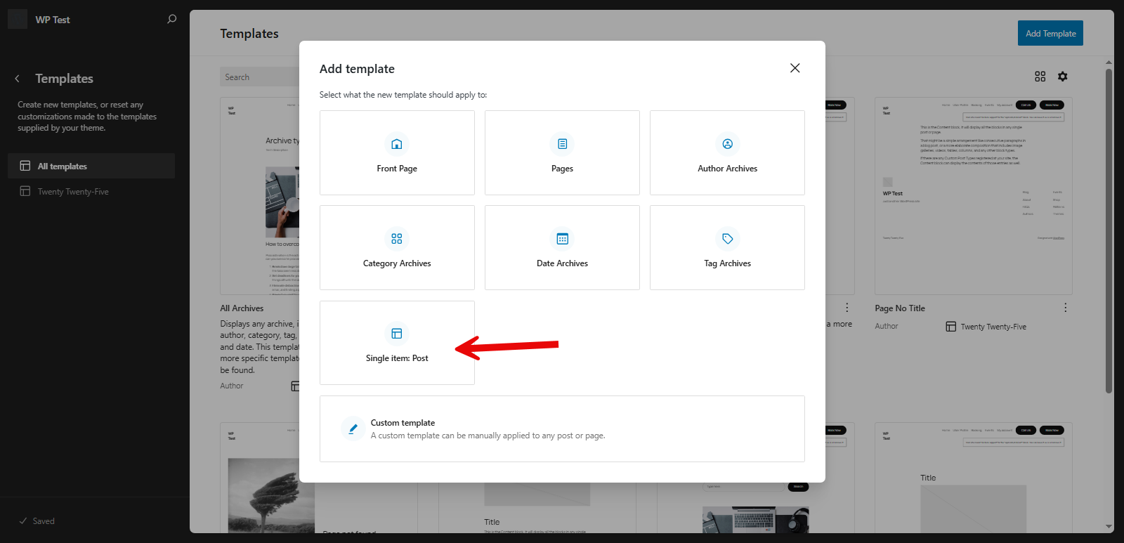Click the WP Test site logo
Screen dimensions: 1124x543
18,19
